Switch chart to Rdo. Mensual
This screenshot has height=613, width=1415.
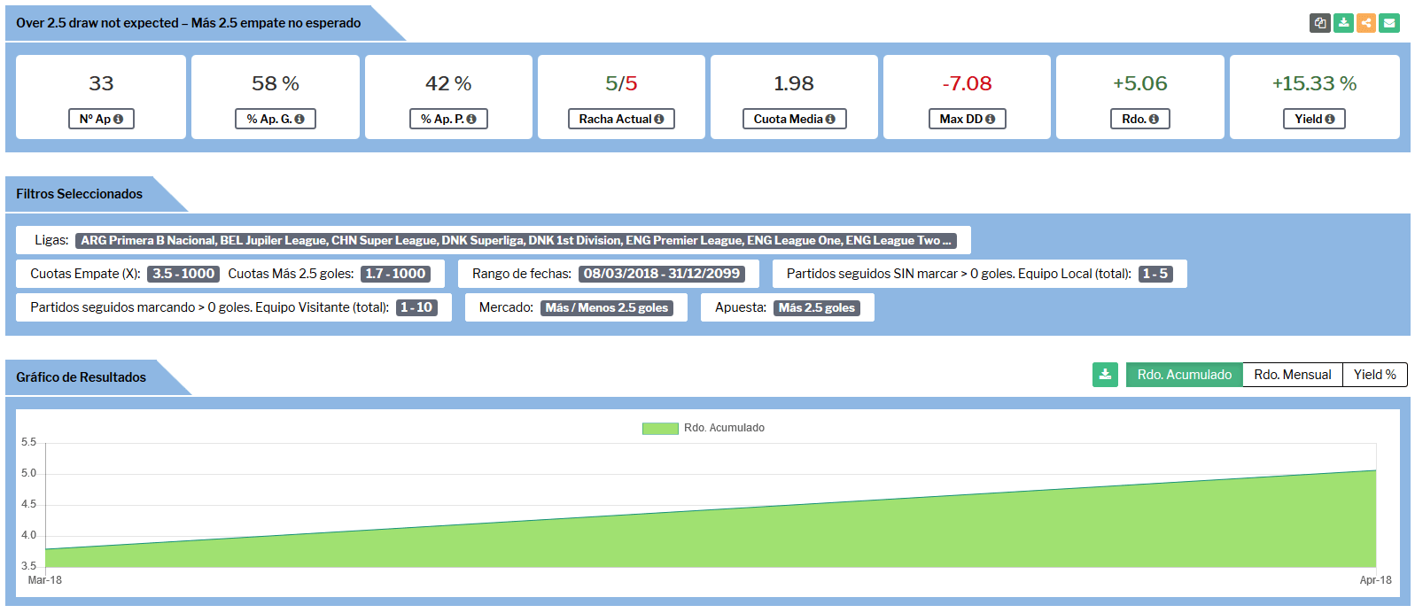[1292, 375]
